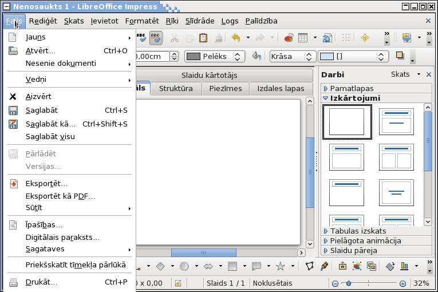Click the zoom slider handle

pos(348,283)
